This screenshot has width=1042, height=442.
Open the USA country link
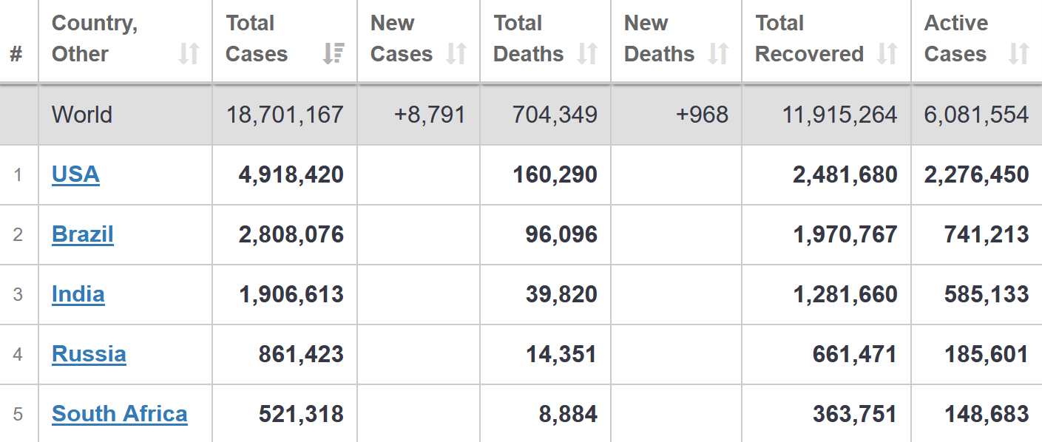click(x=75, y=174)
